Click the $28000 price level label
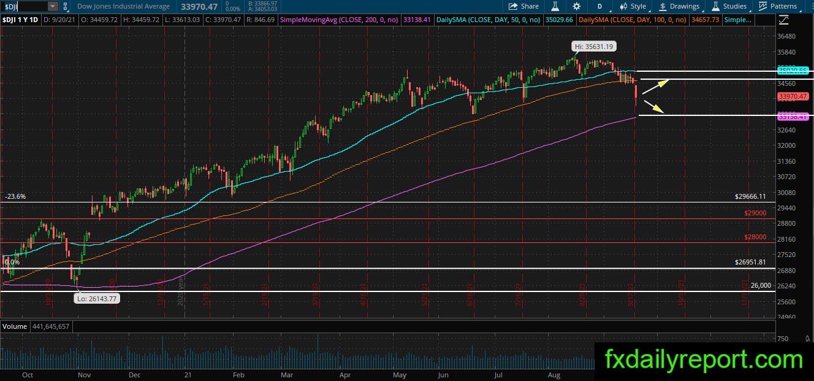The height and width of the screenshot is (381, 814). 755,237
